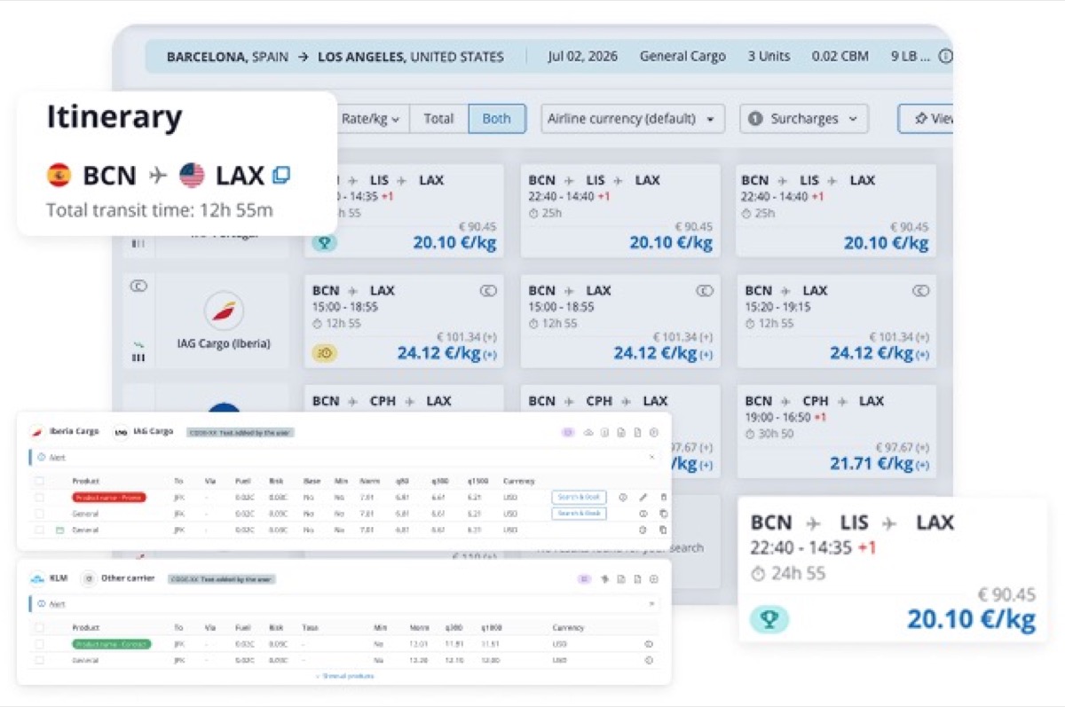Open Airline currency (default) dropdown
The width and height of the screenshot is (1065, 707).
(633, 119)
